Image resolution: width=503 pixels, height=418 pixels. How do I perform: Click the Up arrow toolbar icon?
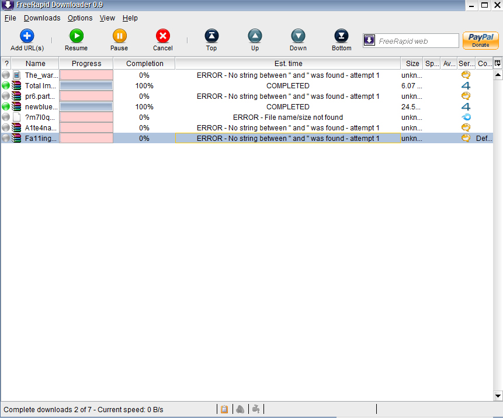pos(255,37)
